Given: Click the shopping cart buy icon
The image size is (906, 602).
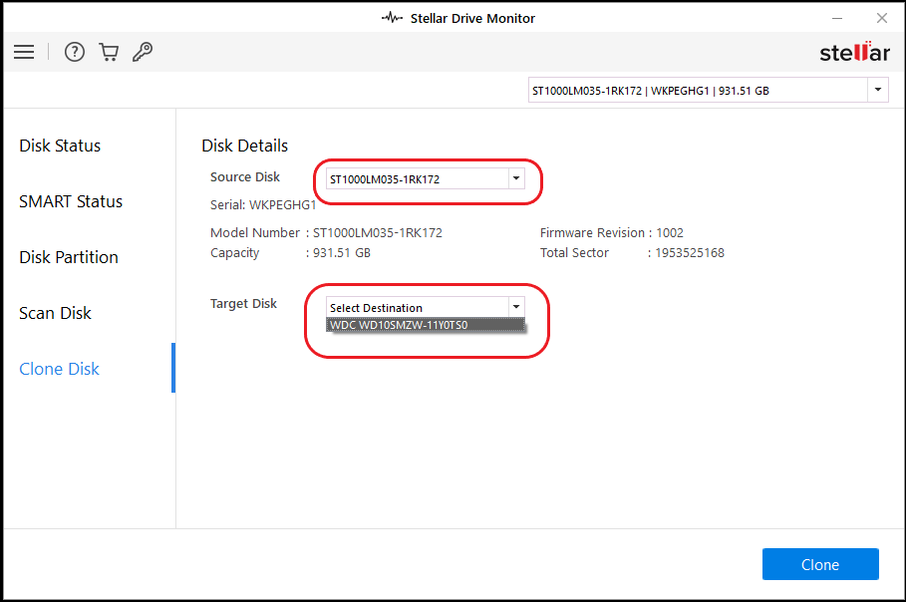Looking at the screenshot, I should (x=109, y=52).
